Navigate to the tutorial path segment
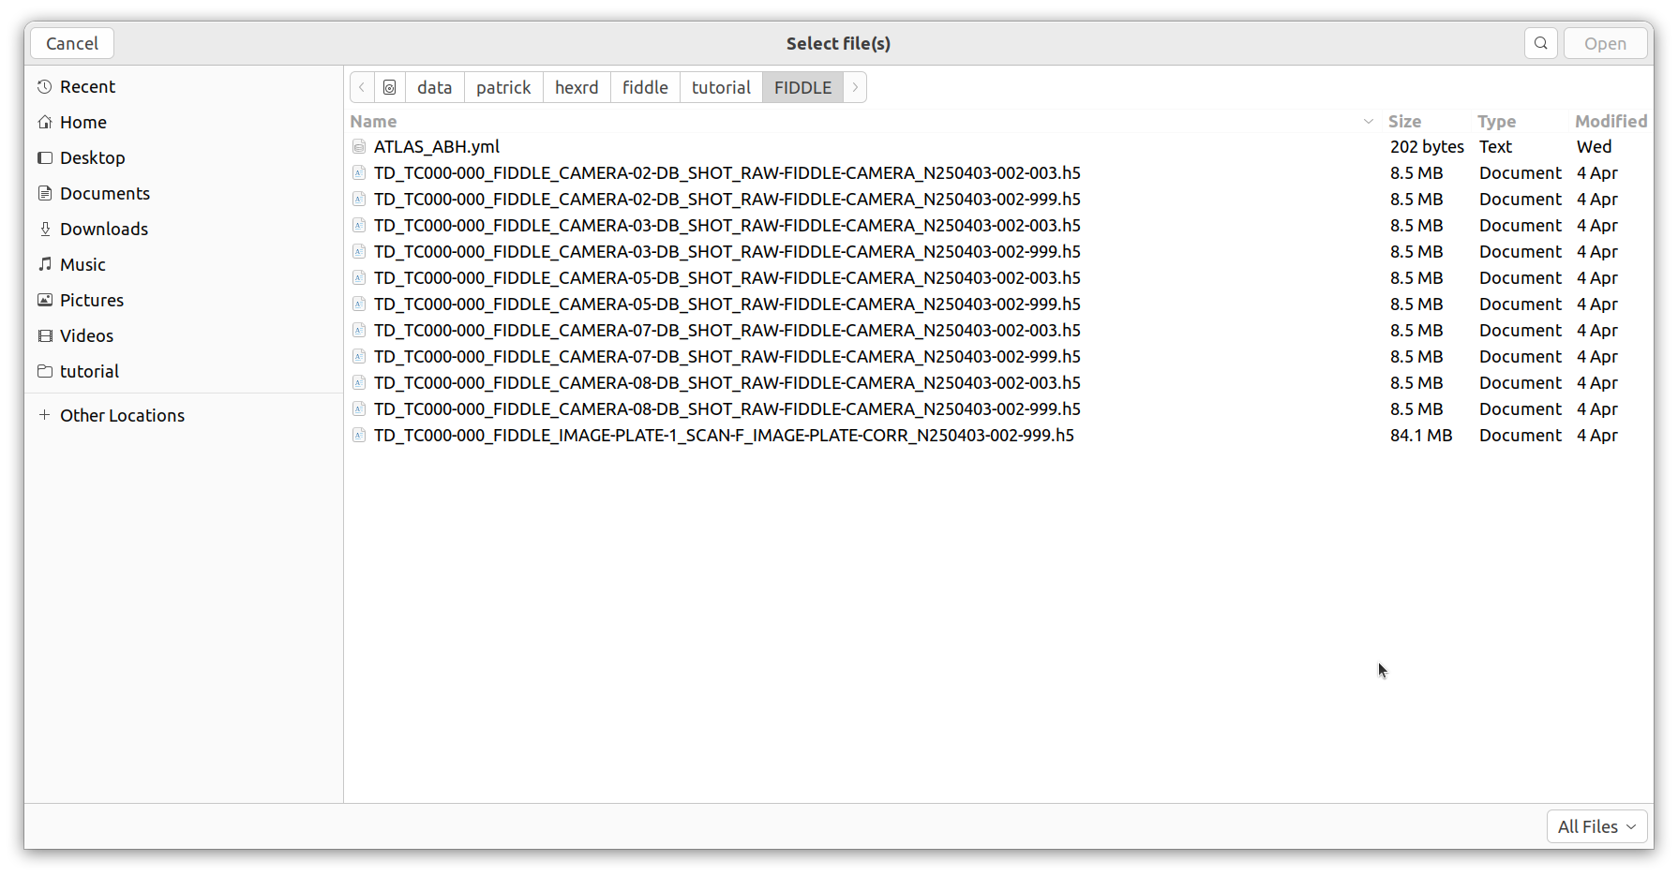 pos(721,88)
